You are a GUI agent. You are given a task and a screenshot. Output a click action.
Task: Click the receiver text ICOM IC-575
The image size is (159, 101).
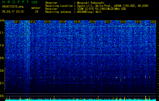click(x=86, y=9)
